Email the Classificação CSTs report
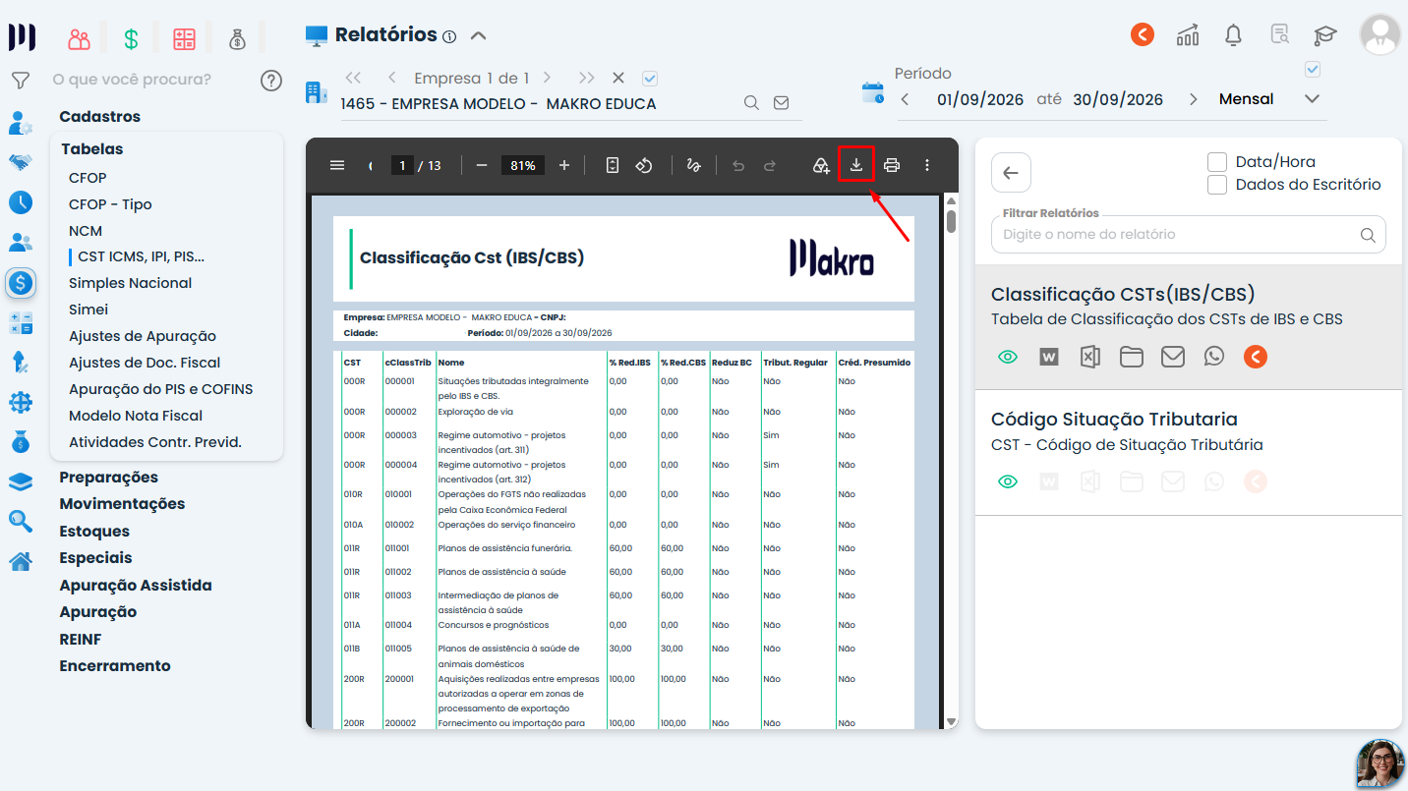 tap(1173, 357)
